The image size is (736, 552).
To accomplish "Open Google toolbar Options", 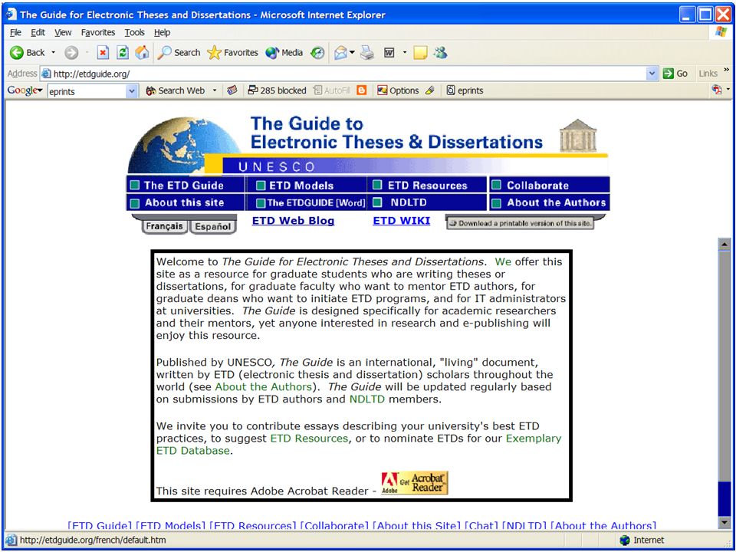I will click(x=398, y=90).
